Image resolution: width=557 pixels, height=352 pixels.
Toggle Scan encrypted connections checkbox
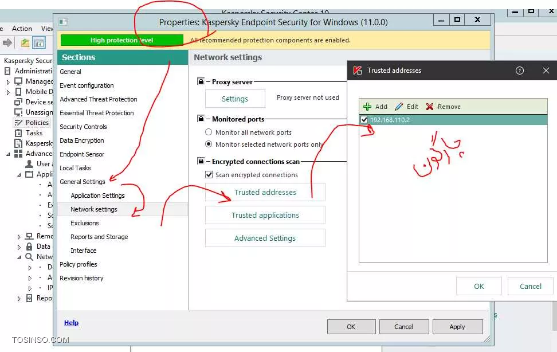[209, 175]
